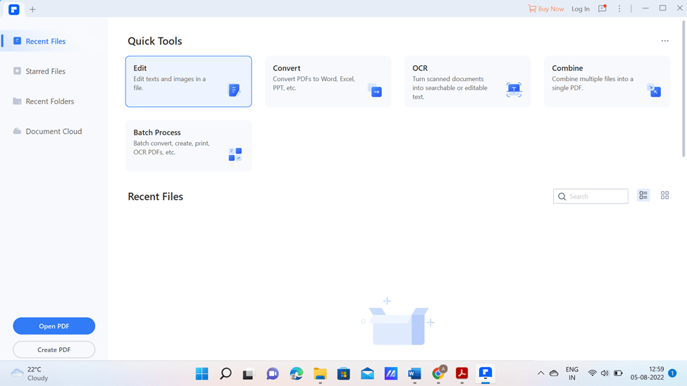The height and width of the screenshot is (386, 687).
Task: Open the stylus app taskbar icon
Action: pyautogui.click(x=391, y=374)
